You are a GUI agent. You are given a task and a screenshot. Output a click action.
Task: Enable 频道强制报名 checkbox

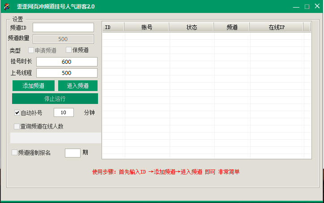14,153
